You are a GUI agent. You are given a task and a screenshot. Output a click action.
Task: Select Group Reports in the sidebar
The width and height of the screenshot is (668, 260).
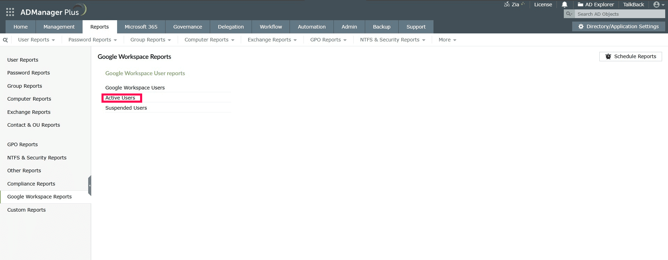[24, 86]
